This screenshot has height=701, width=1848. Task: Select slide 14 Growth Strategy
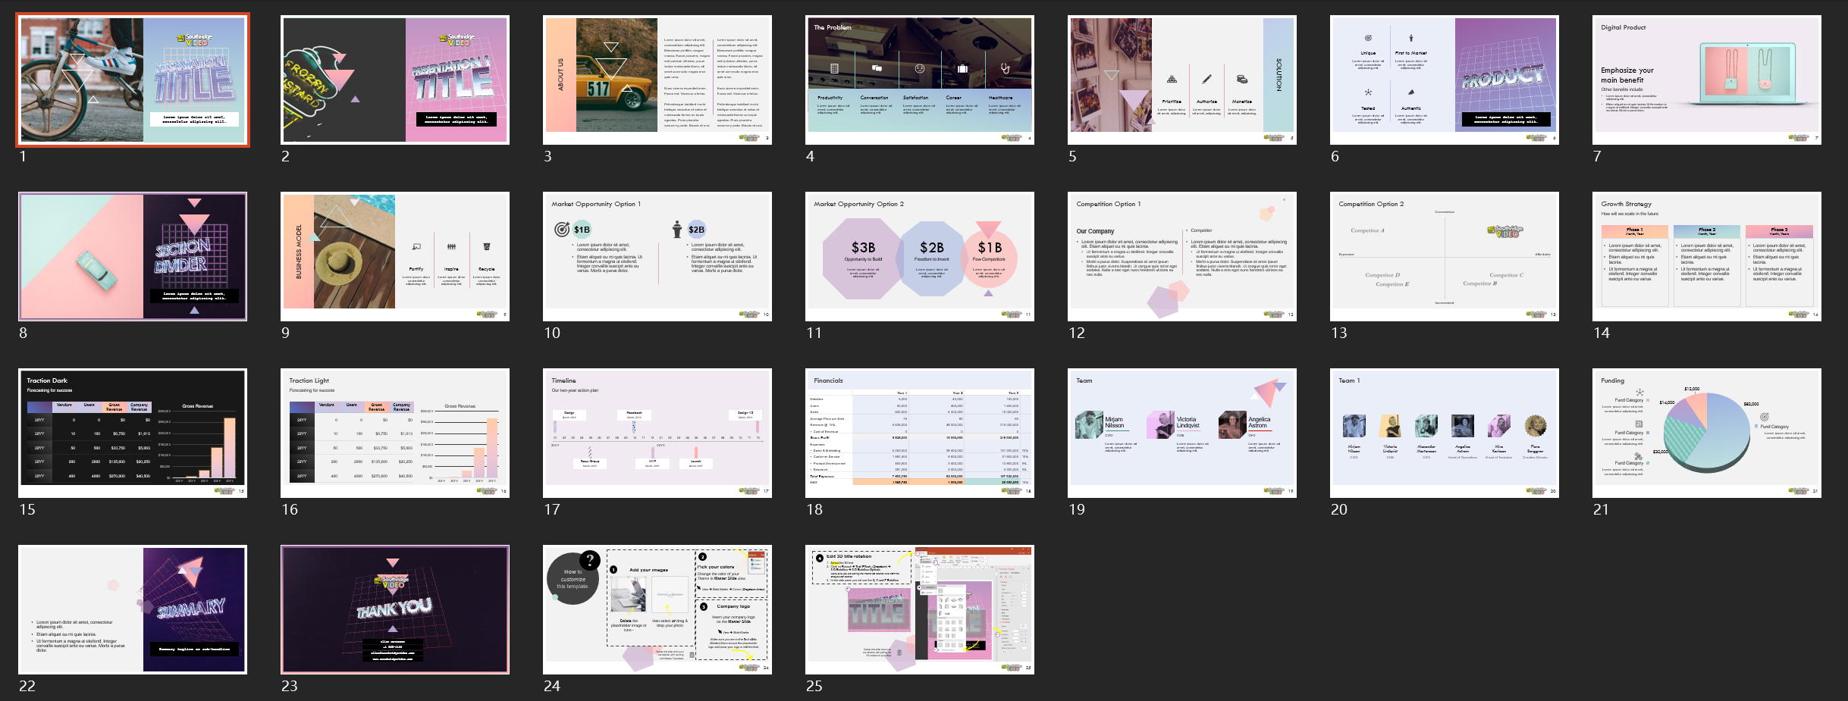pos(1707,256)
